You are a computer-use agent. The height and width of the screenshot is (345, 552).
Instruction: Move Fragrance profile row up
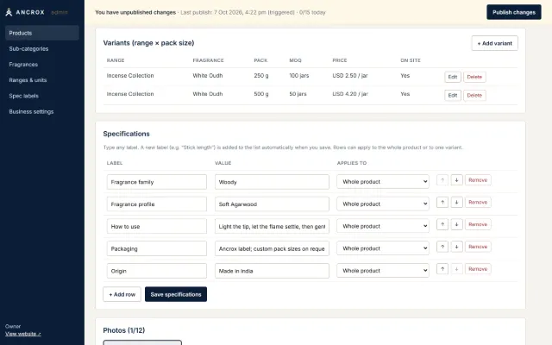[x=442, y=202]
